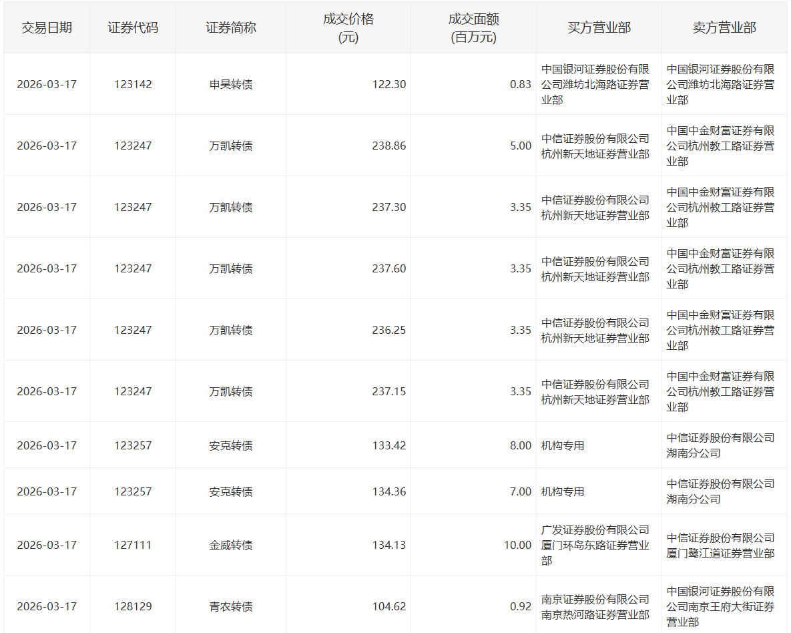Click code 123247 in 238.86 row
791x633 pixels.
[x=133, y=146]
